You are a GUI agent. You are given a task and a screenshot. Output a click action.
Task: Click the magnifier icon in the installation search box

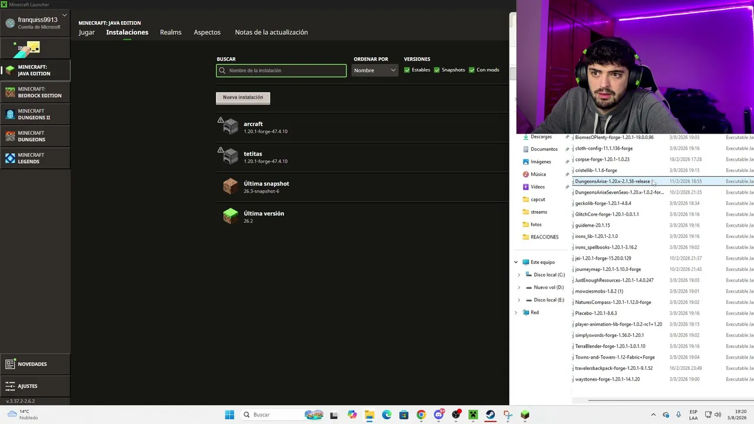pyautogui.click(x=222, y=71)
